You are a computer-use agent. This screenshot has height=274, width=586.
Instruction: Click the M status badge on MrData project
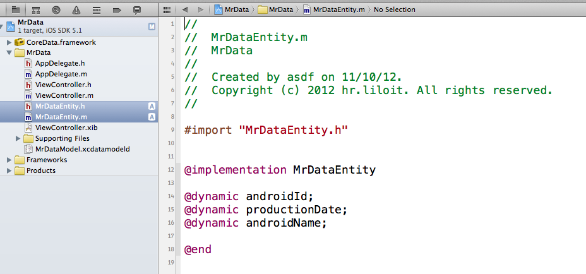click(x=152, y=27)
